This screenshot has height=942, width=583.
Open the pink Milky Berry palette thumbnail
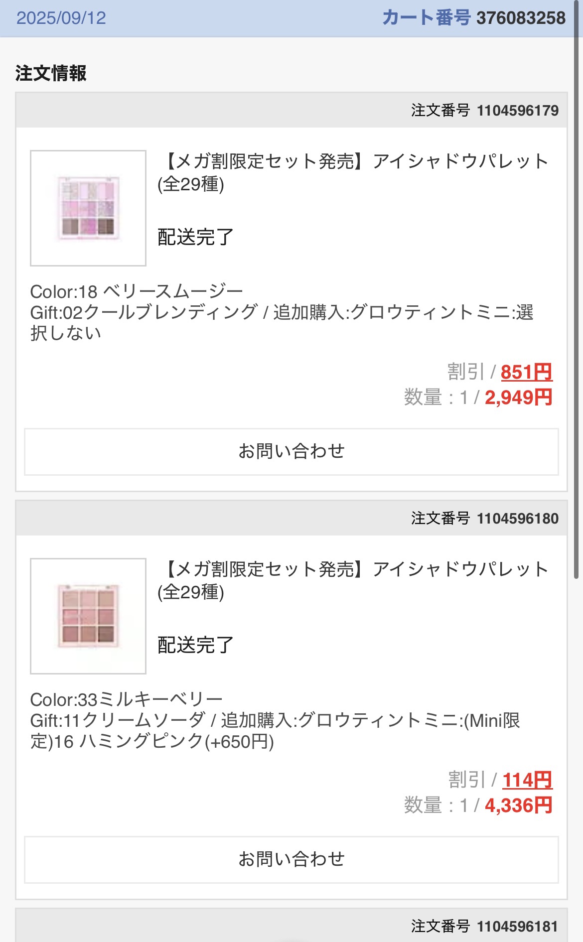(88, 616)
